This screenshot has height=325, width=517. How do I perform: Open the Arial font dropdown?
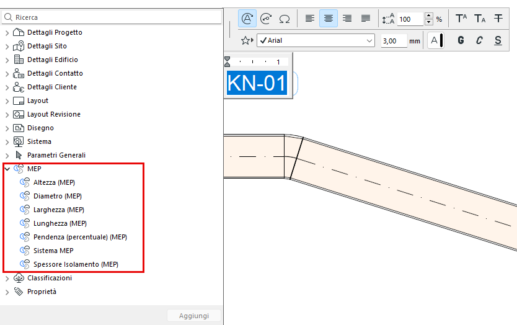point(316,40)
